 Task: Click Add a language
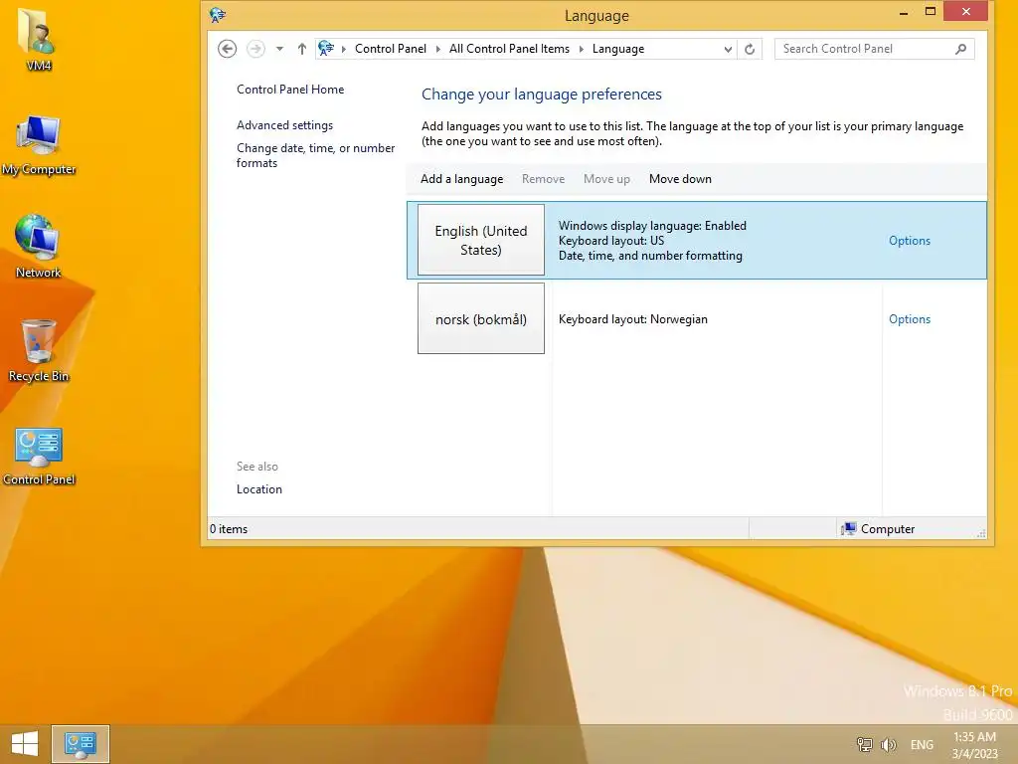click(461, 179)
